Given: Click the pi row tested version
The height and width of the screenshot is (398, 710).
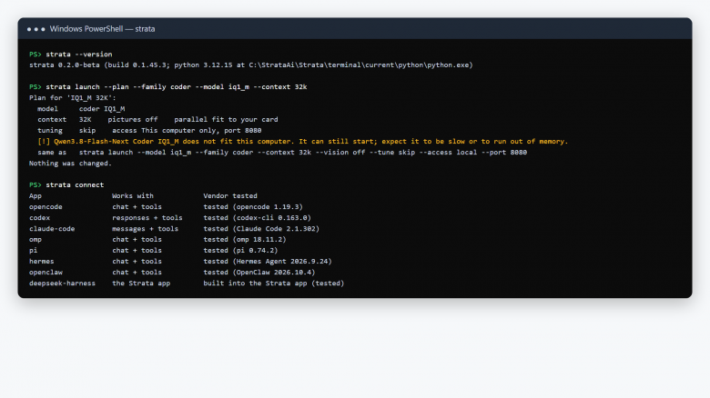Looking at the screenshot, I should 240,251.
